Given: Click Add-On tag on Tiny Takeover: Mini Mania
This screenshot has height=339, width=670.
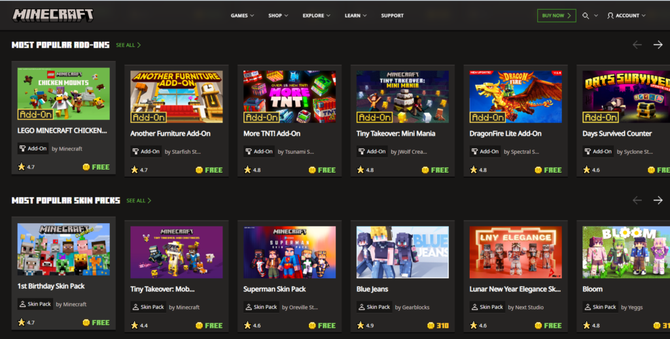Looking at the screenshot, I should pos(372,151).
